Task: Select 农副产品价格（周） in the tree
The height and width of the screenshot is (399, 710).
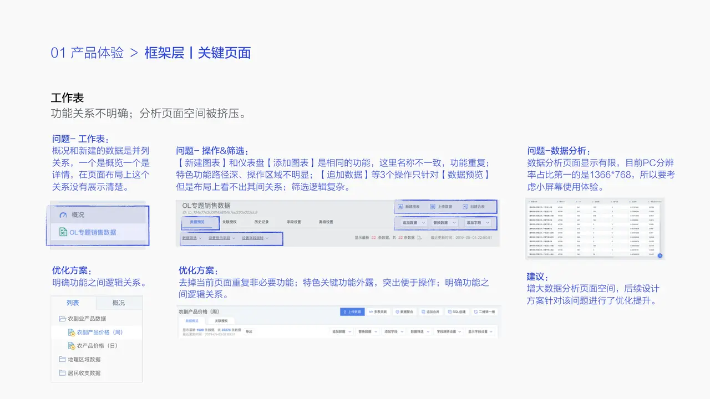Action: tap(97, 332)
